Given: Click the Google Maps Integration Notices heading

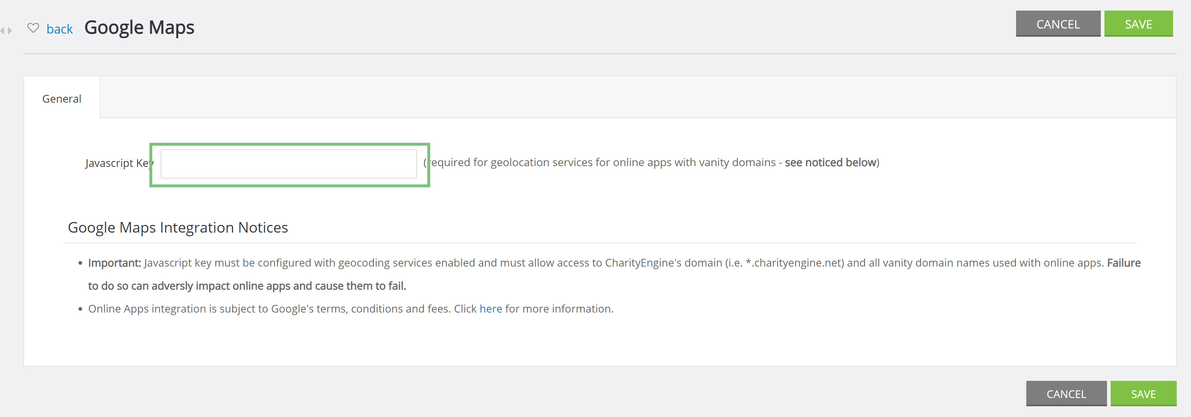Looking at the screenshot, I should 178,227.
